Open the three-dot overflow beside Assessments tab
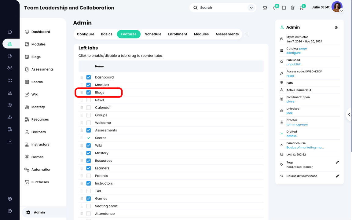 (247, 34)
